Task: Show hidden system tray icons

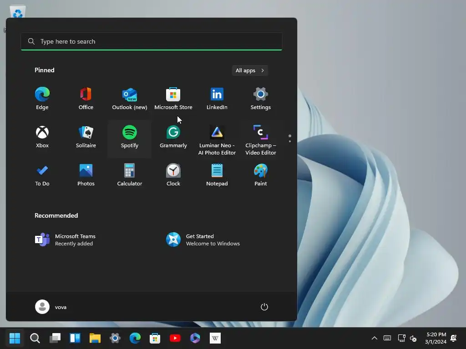Action: (x=375, y=338)
